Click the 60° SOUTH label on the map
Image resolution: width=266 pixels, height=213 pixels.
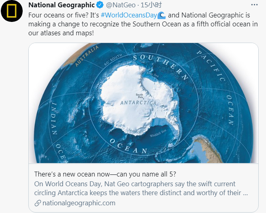(113, 61)
